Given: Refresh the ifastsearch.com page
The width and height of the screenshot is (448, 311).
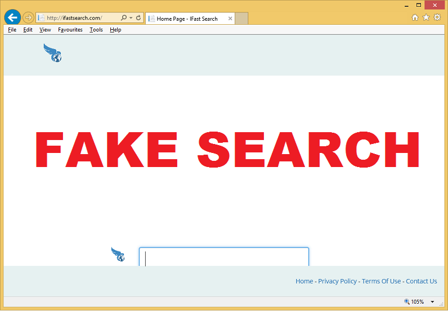Looking at the screenshot, I should tap(138, 17).
